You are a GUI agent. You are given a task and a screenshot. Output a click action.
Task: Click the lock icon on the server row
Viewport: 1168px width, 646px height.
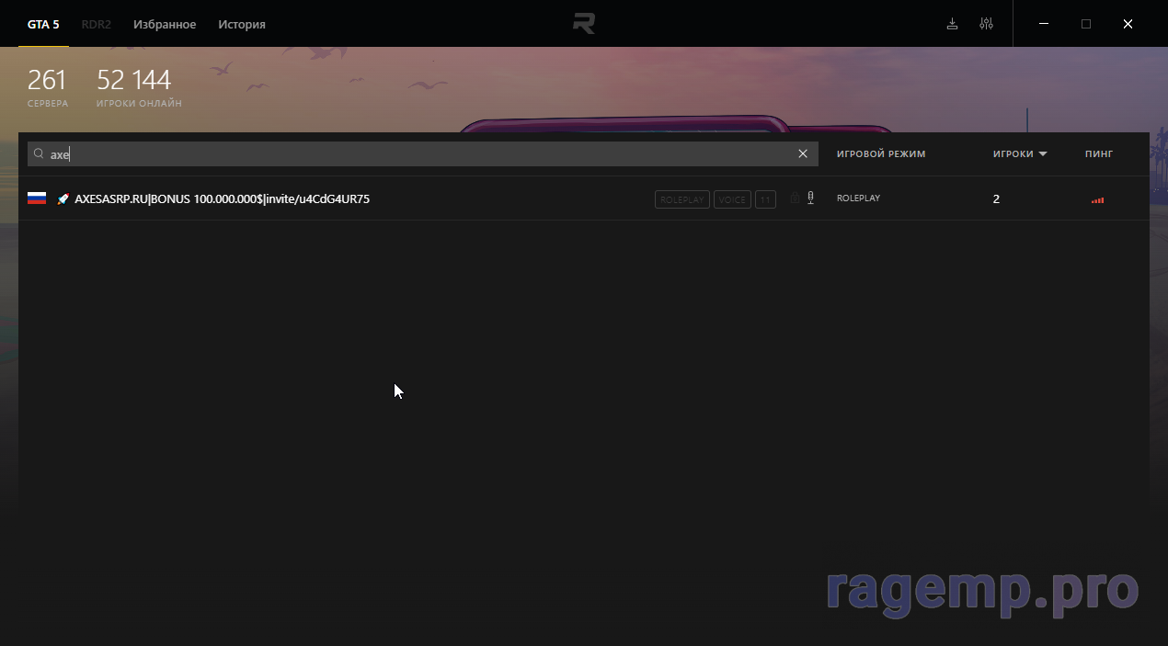tap(794, 198)
